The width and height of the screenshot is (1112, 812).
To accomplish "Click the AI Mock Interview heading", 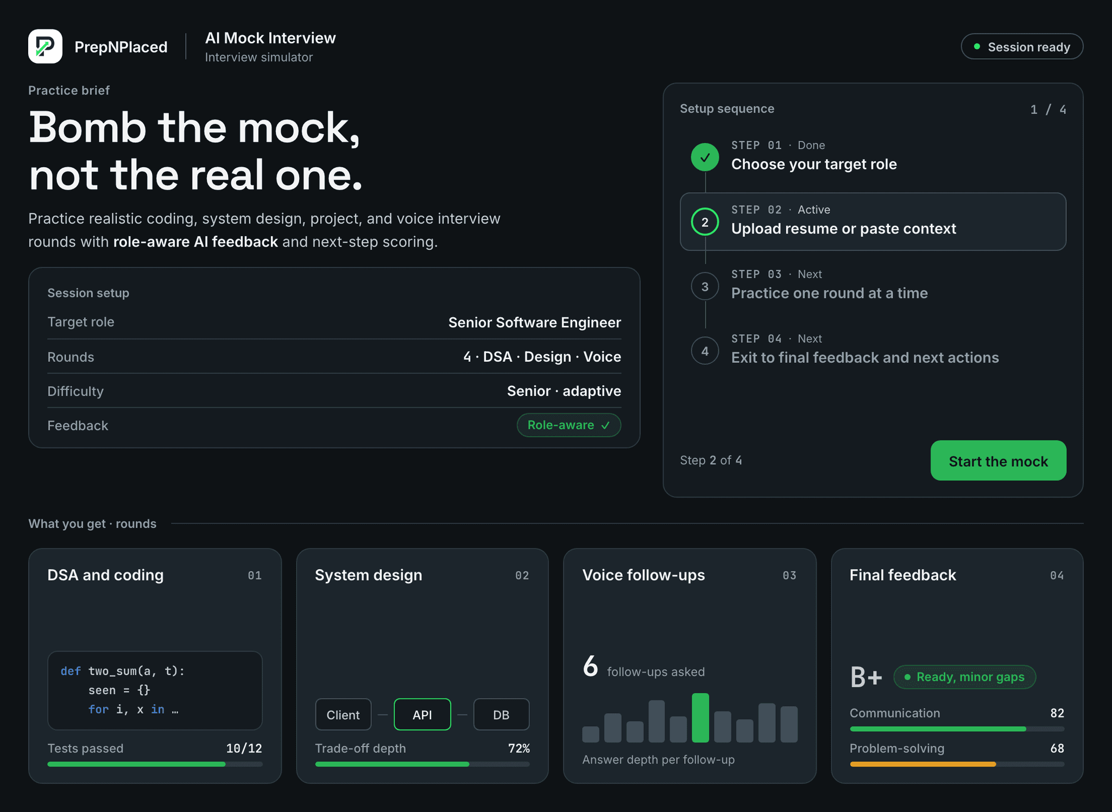I will (270, 38).
